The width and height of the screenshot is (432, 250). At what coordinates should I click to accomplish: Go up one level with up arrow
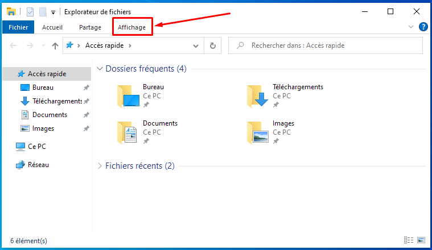point(55,45)
